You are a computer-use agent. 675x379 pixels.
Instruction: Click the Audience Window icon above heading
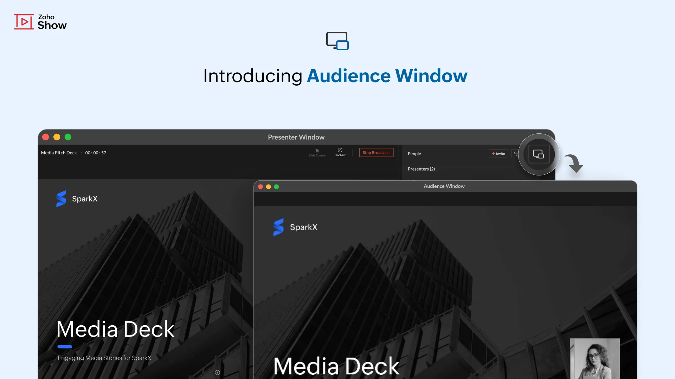(x=337, y=41)
